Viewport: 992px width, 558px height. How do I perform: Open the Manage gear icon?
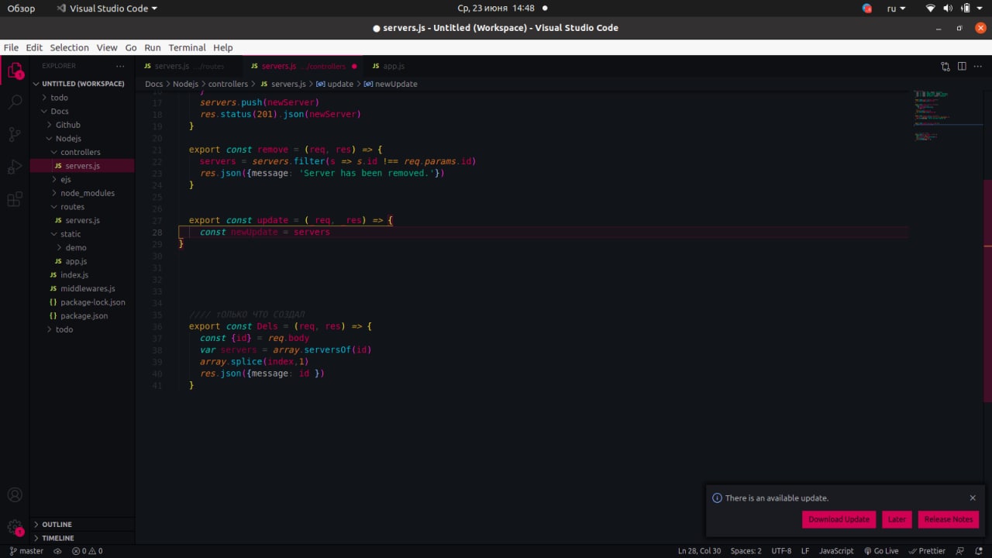coord(15,527)
